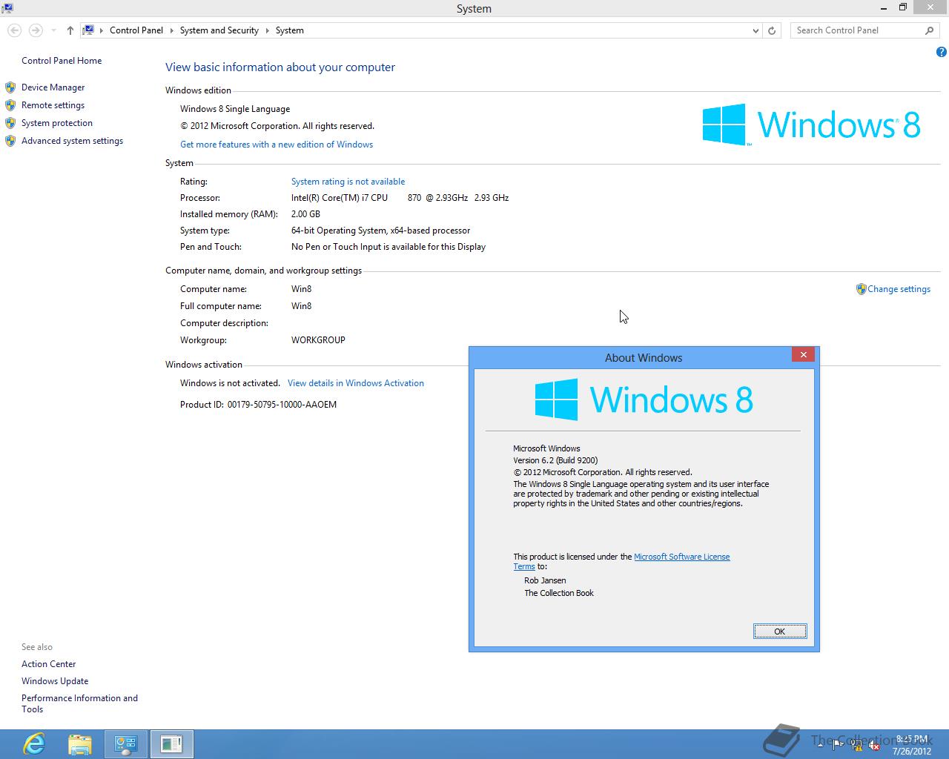Click the Windows 8 Single Language edition text

(235, 109)
